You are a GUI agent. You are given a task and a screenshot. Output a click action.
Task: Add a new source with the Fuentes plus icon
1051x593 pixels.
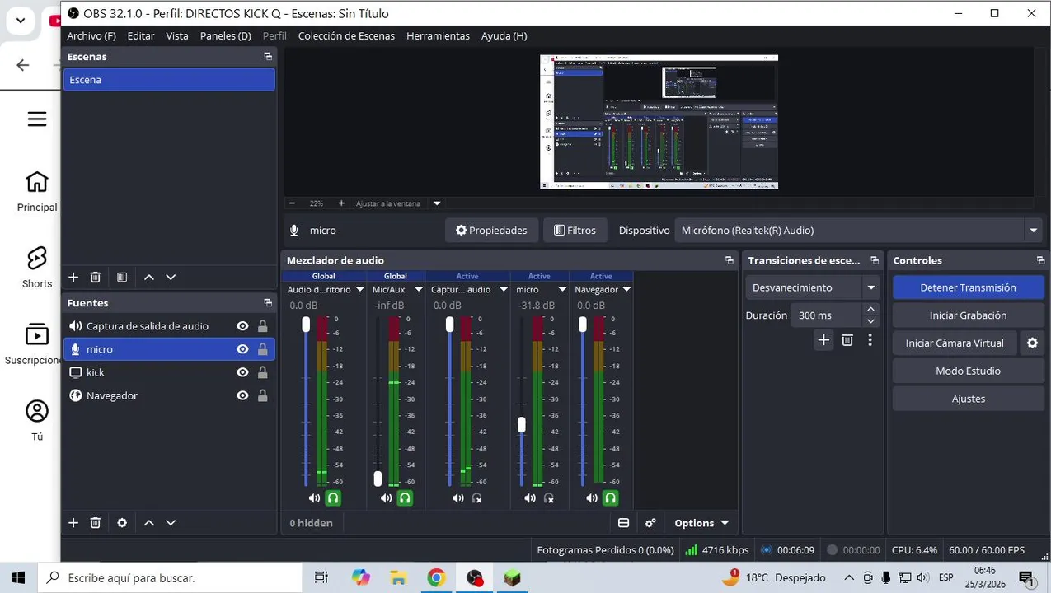[x=73, y=523]
